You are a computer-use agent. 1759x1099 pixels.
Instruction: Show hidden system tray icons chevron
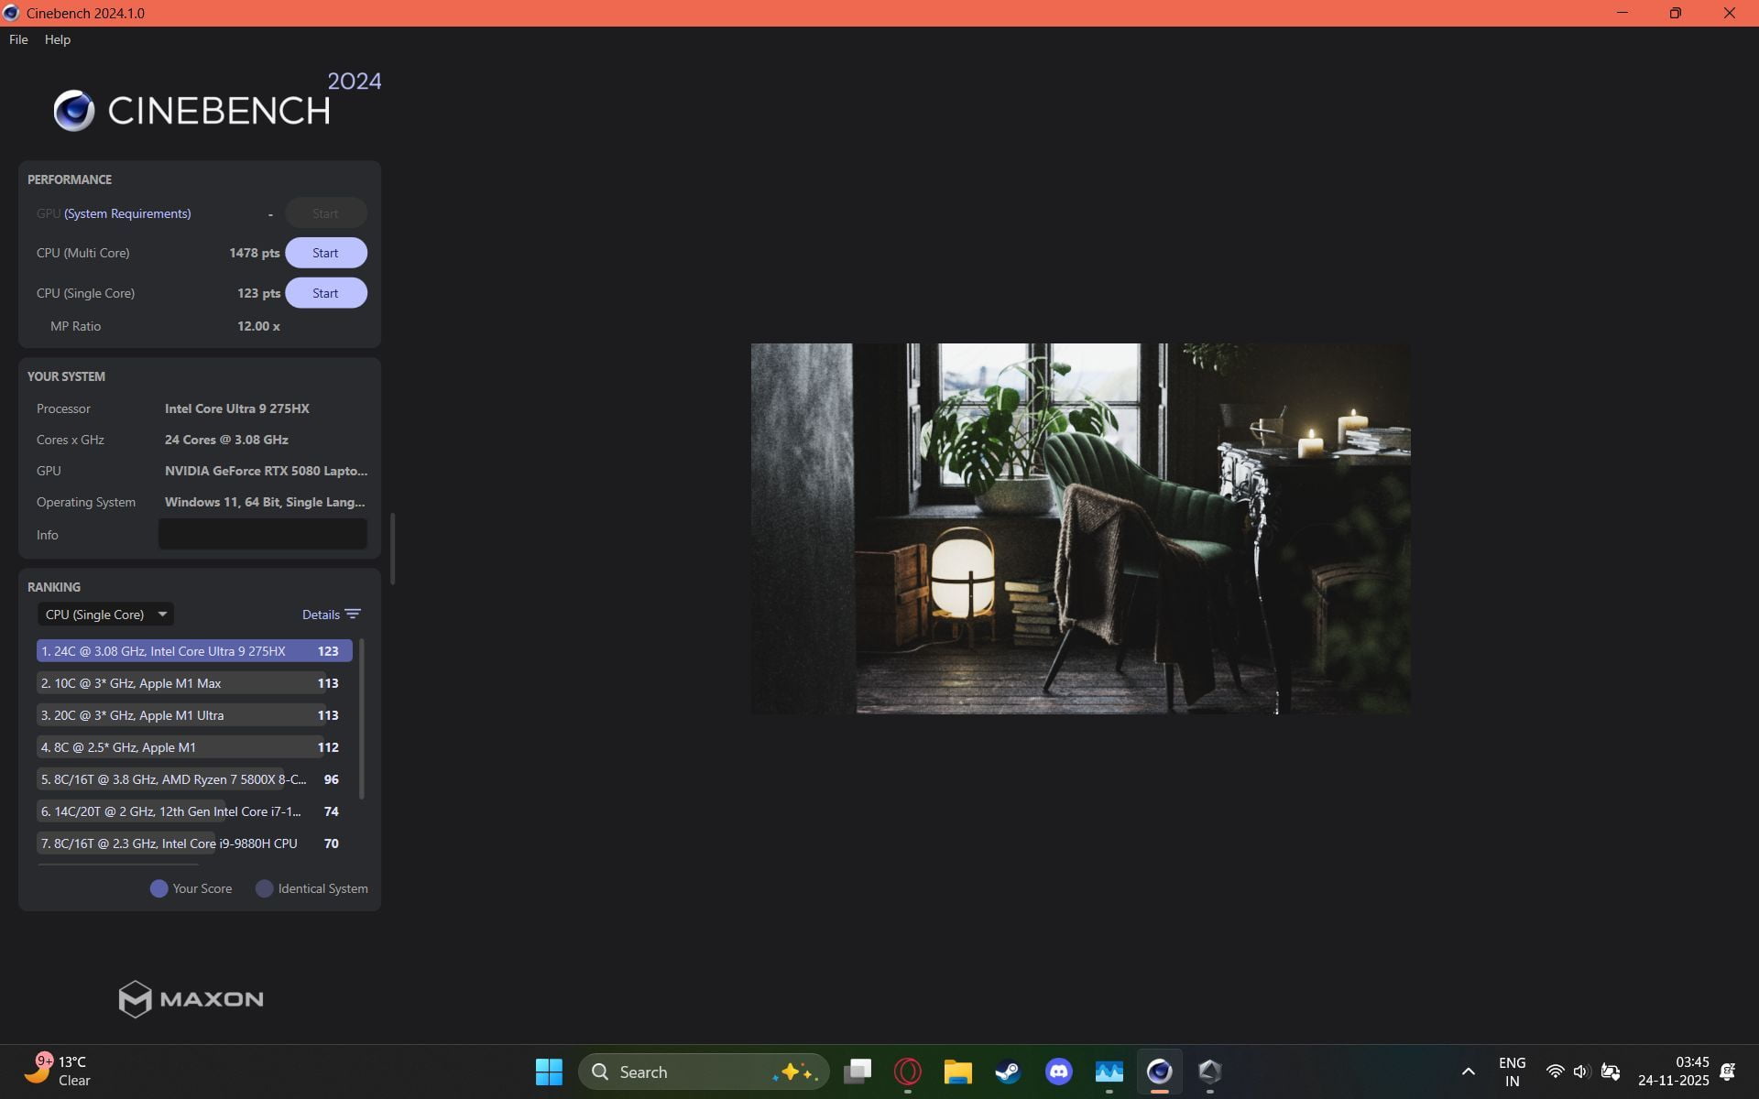click(1469, 1072)
